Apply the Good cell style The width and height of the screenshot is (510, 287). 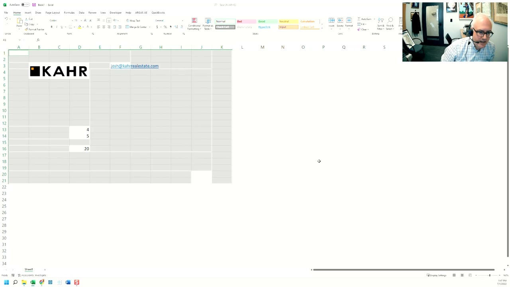point(267,21)
